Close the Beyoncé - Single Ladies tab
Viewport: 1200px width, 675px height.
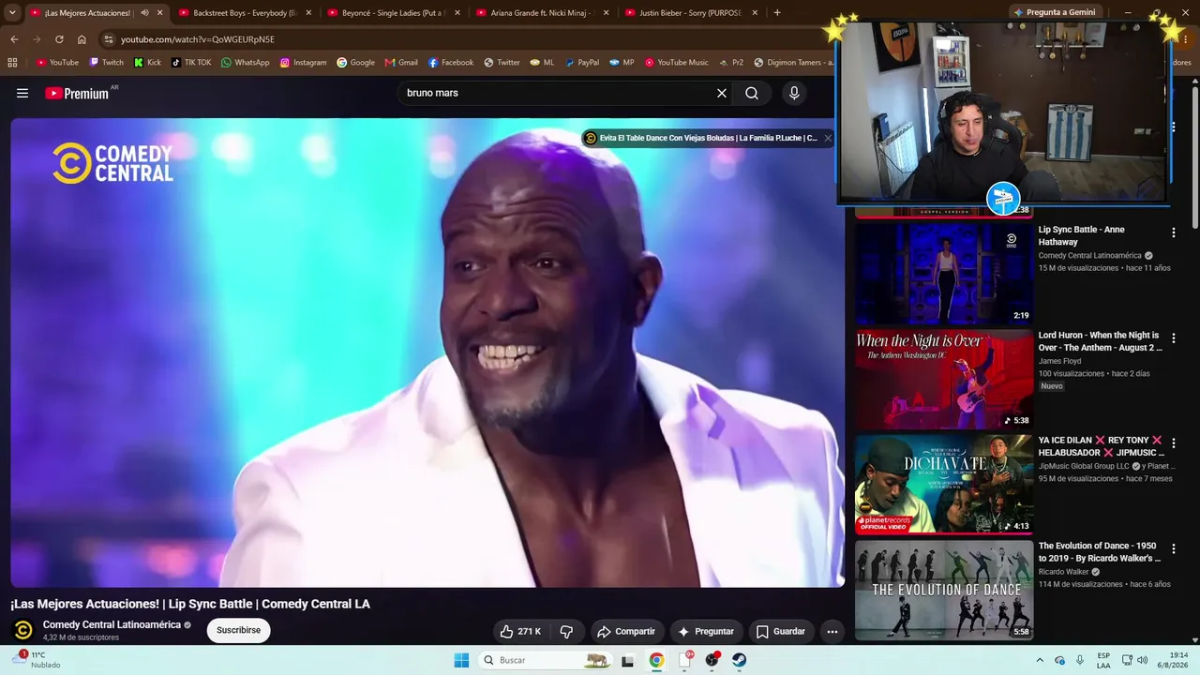(457, 13)
